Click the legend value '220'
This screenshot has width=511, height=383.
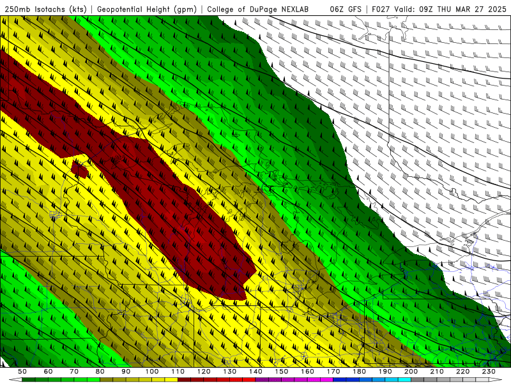(463, 372)
